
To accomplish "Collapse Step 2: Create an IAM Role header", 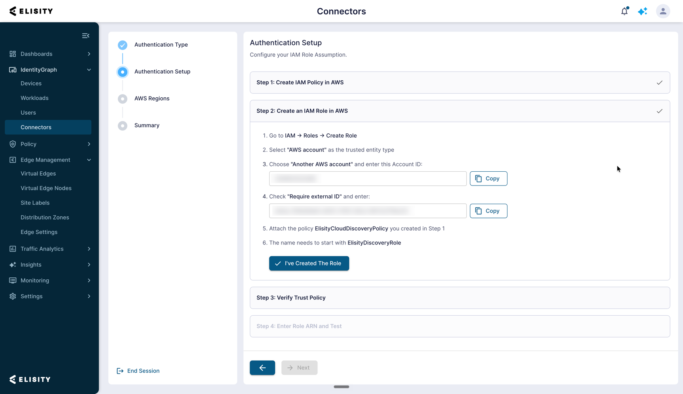I will click(460, 111).
